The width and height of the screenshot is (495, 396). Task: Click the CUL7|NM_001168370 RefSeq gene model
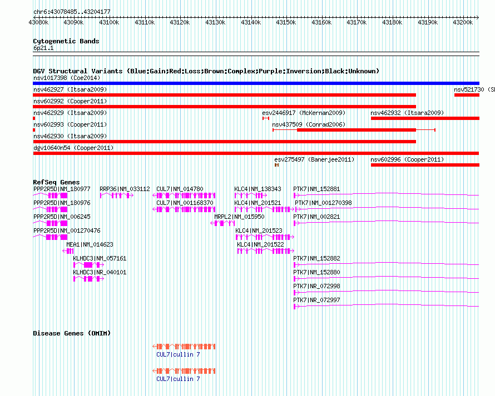(184, 209)
